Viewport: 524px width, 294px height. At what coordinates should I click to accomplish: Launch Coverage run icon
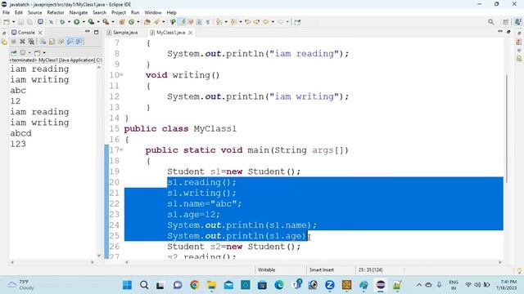91,22
